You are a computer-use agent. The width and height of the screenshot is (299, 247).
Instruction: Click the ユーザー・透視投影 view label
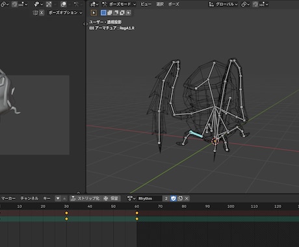click(x=105, y=22)
